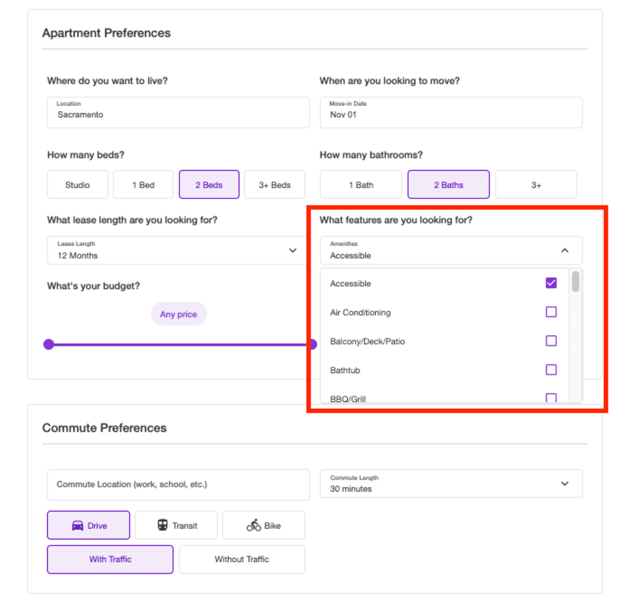Select the 2 Beds option
Screen dimensions: 629x611
pyautogui.click(x=209, y=185)
